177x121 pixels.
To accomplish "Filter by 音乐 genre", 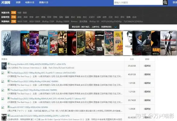I will tap(123, 17).
